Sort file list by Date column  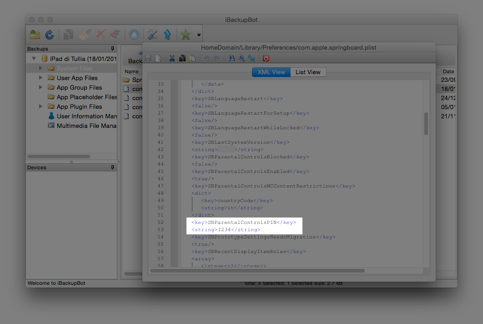pyautogui.click(x=448, y=71)
